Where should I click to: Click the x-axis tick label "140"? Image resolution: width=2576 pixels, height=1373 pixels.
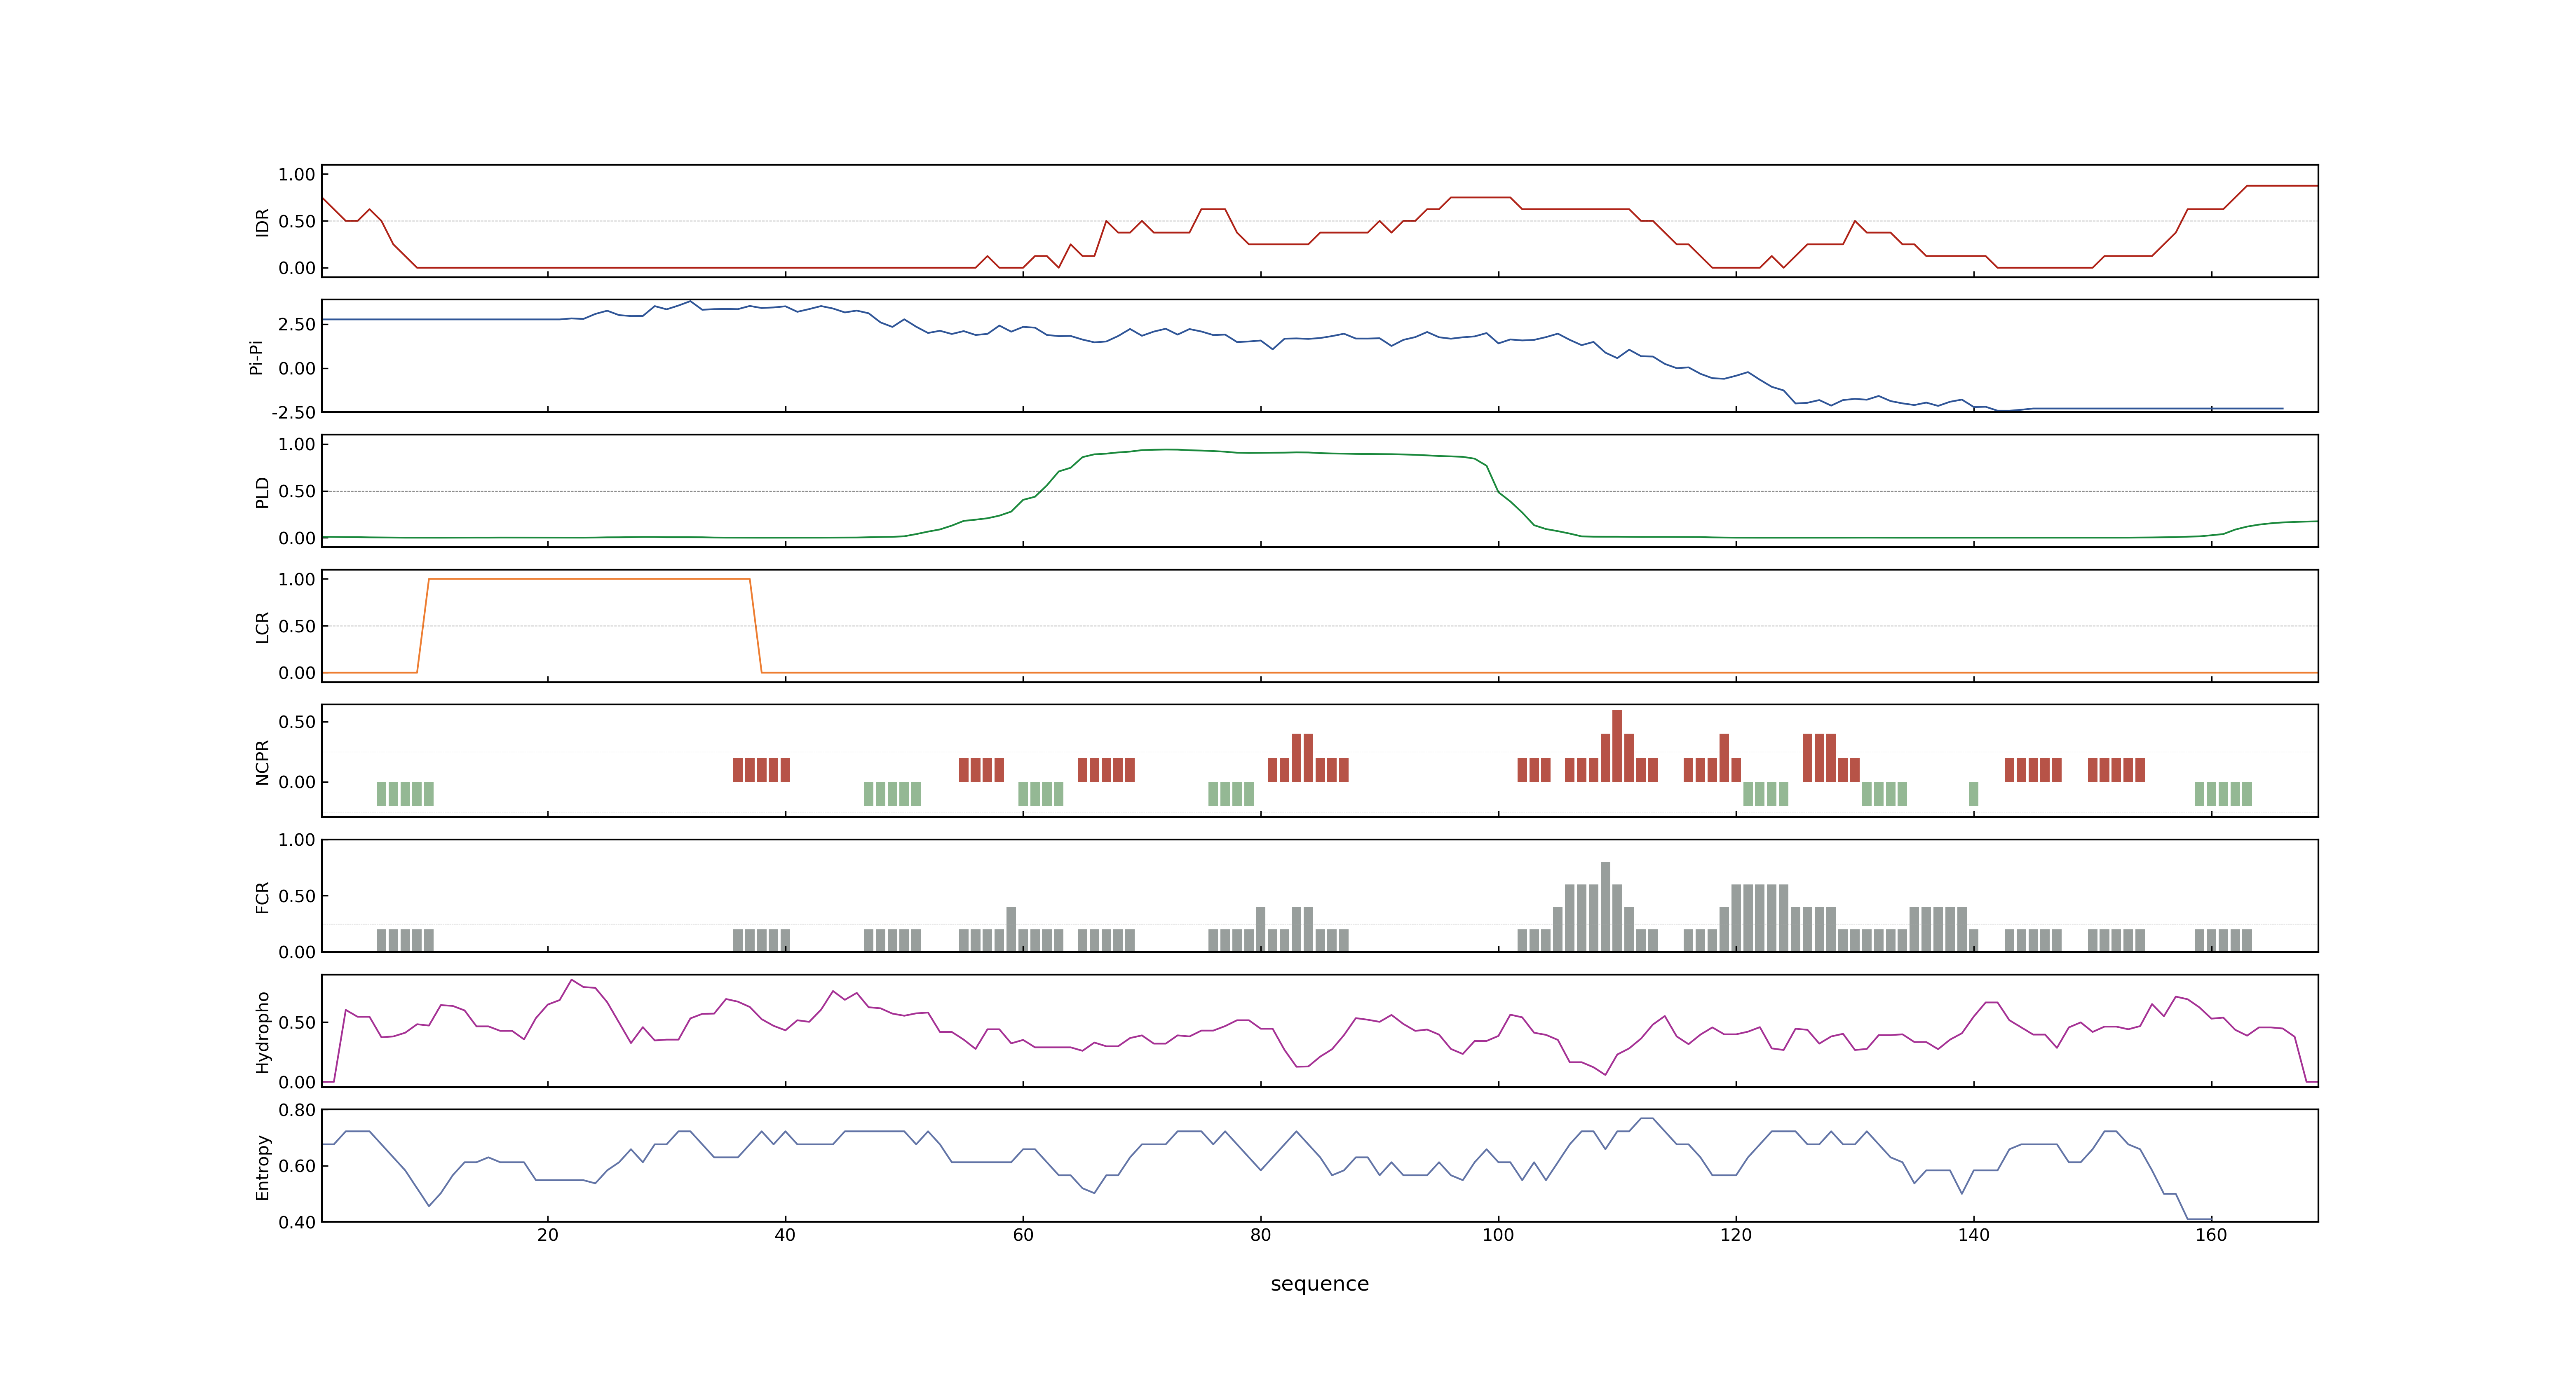pyautogui.click(x=1973, y=1235)
